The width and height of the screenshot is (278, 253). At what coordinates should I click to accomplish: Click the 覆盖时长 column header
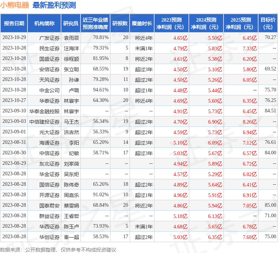pyautogui.click(x=142, y=23)
